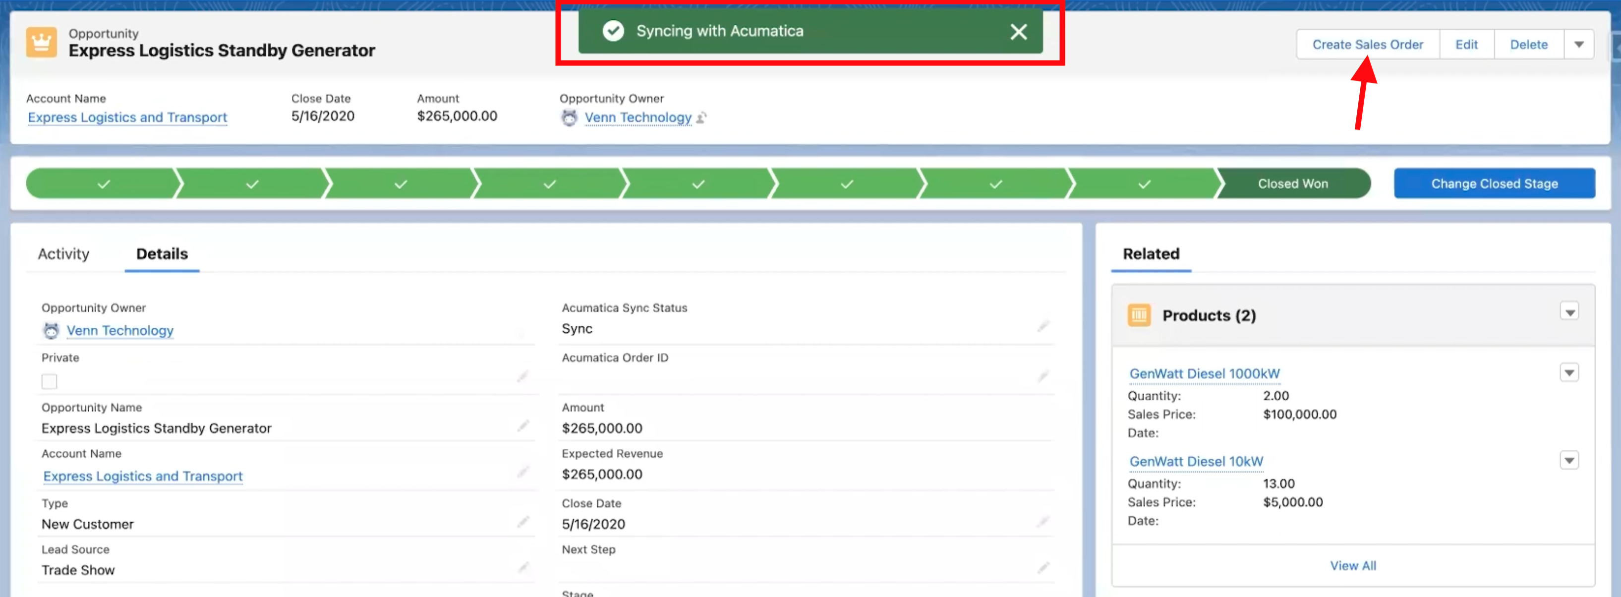
Task: Click the Change Closed Stage button
Action: click(1494, 184)
